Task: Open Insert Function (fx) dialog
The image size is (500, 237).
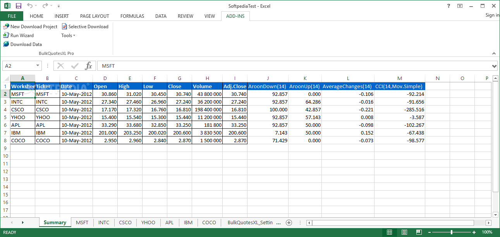Action: click(89, 66)
